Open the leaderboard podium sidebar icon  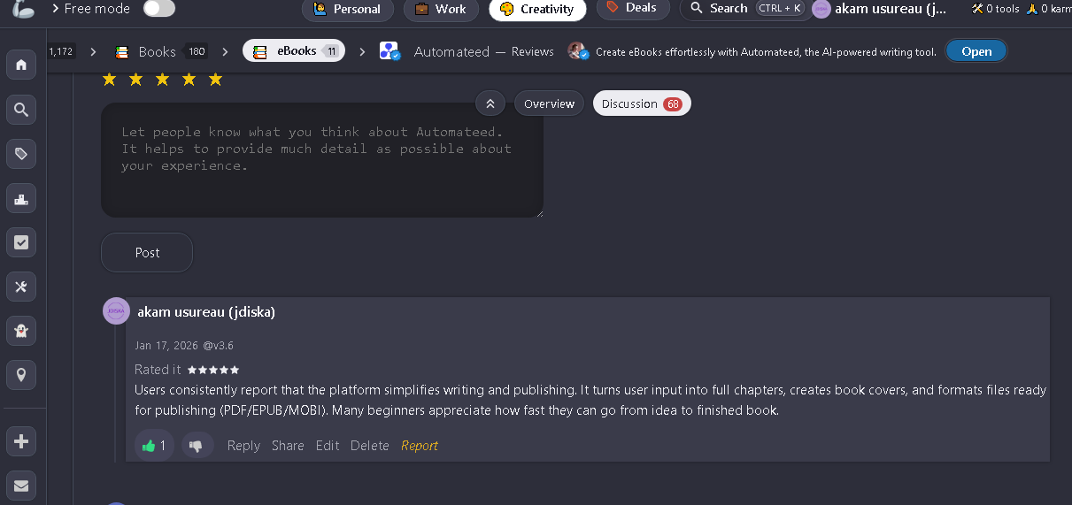click(21, 198)
